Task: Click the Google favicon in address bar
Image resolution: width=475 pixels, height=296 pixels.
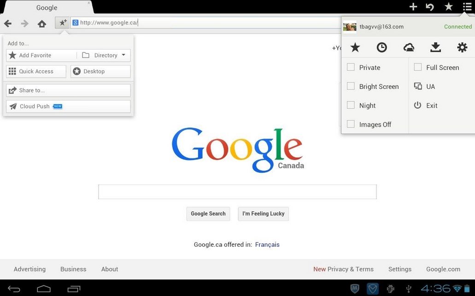Action: (x=76, y=23)
